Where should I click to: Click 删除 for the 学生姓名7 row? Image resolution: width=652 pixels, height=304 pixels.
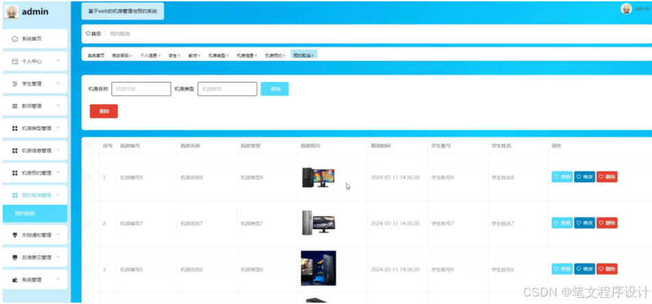pyautogui.click(x=607, y=223)
